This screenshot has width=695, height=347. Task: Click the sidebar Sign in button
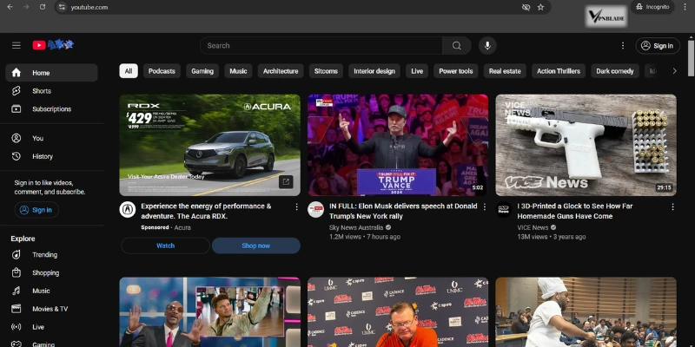36,210
